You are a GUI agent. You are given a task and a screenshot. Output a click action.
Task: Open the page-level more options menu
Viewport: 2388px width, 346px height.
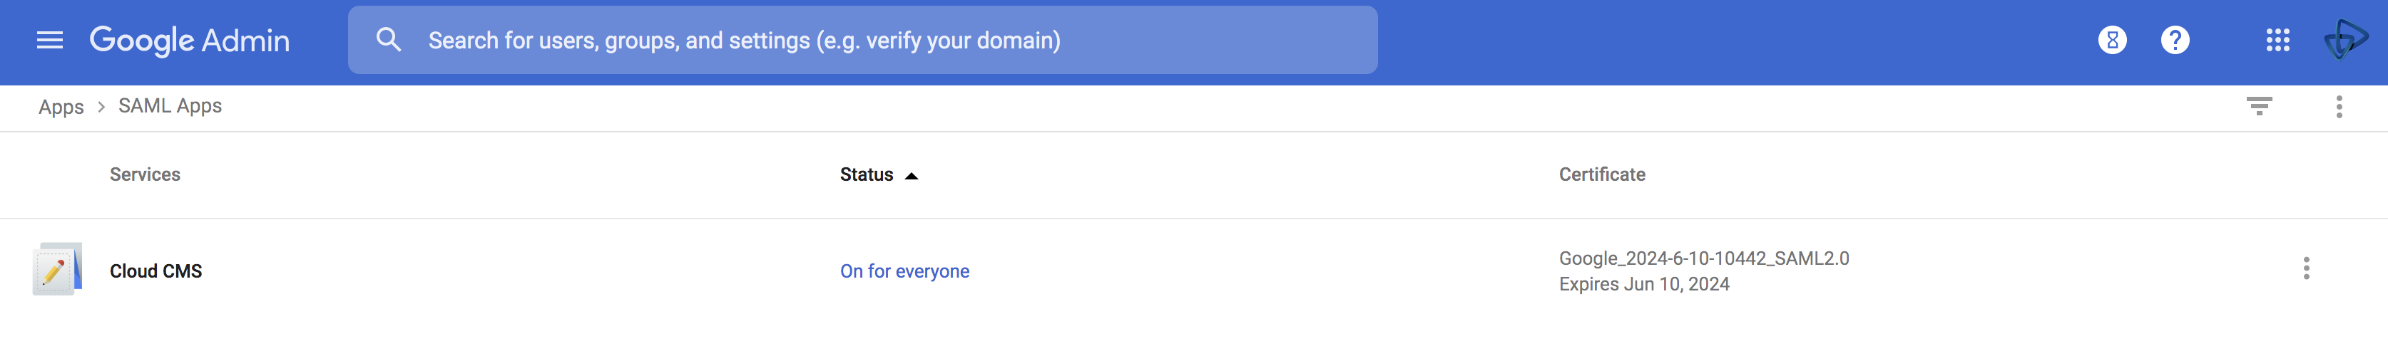tap(2338, 106)
